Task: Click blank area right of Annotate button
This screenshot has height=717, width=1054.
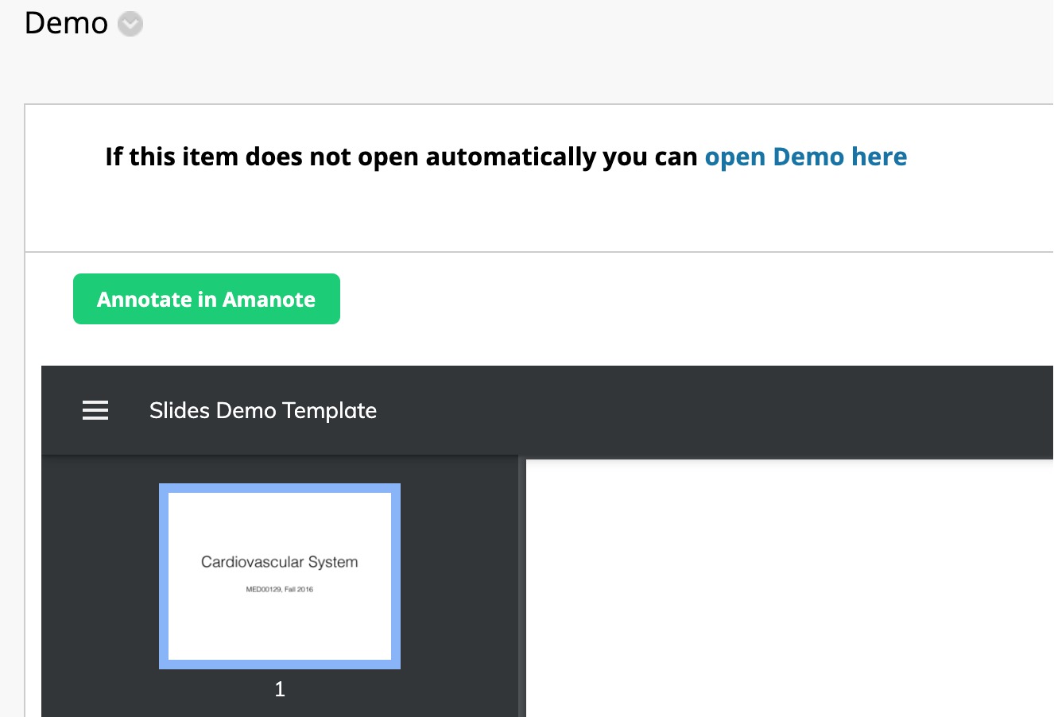Action: (x=636, y=300)
